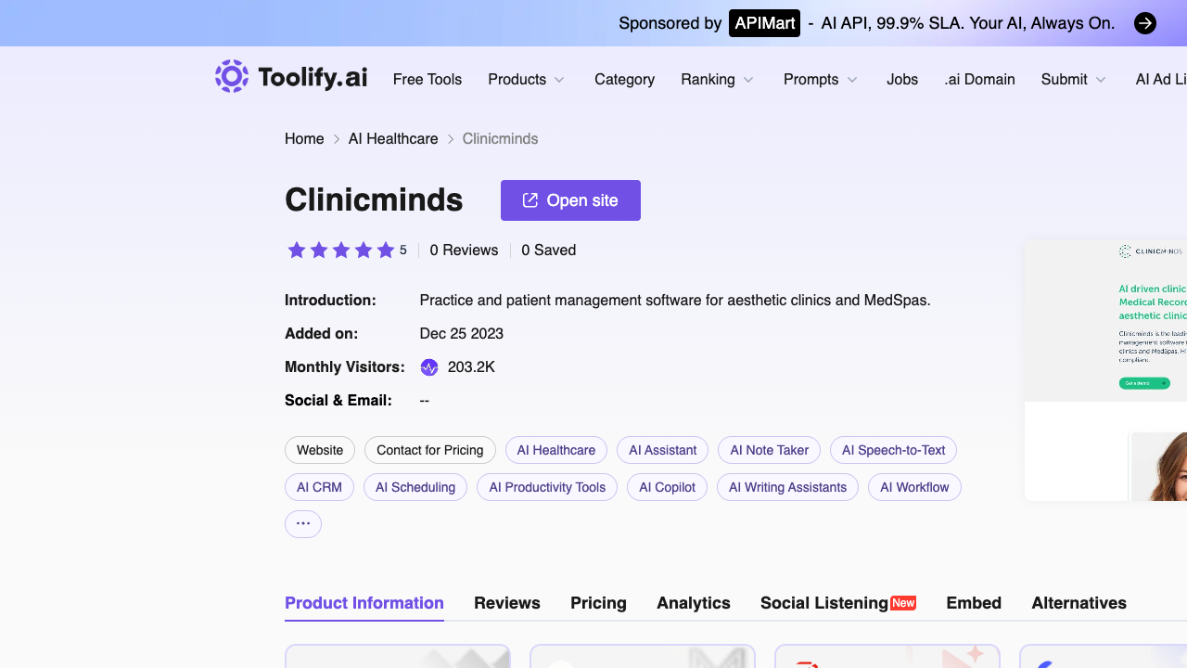The height and width of the screenshot is (668, 1187).
Task: Switch to the Social Listening tab
Action: click(838, 603)
